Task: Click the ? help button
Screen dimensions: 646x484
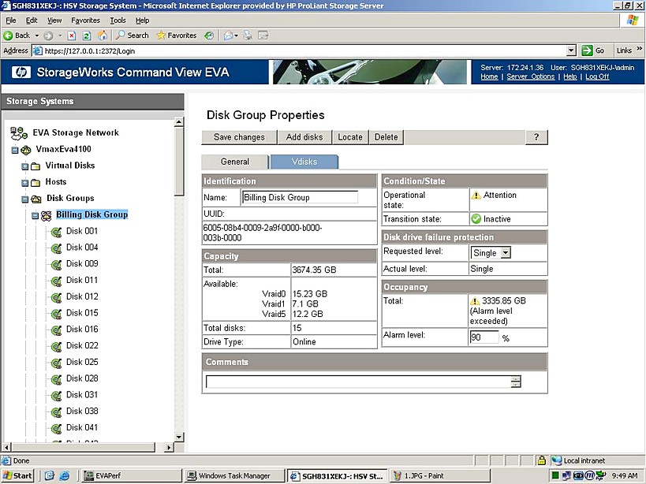Action: (x=536, y=137)
